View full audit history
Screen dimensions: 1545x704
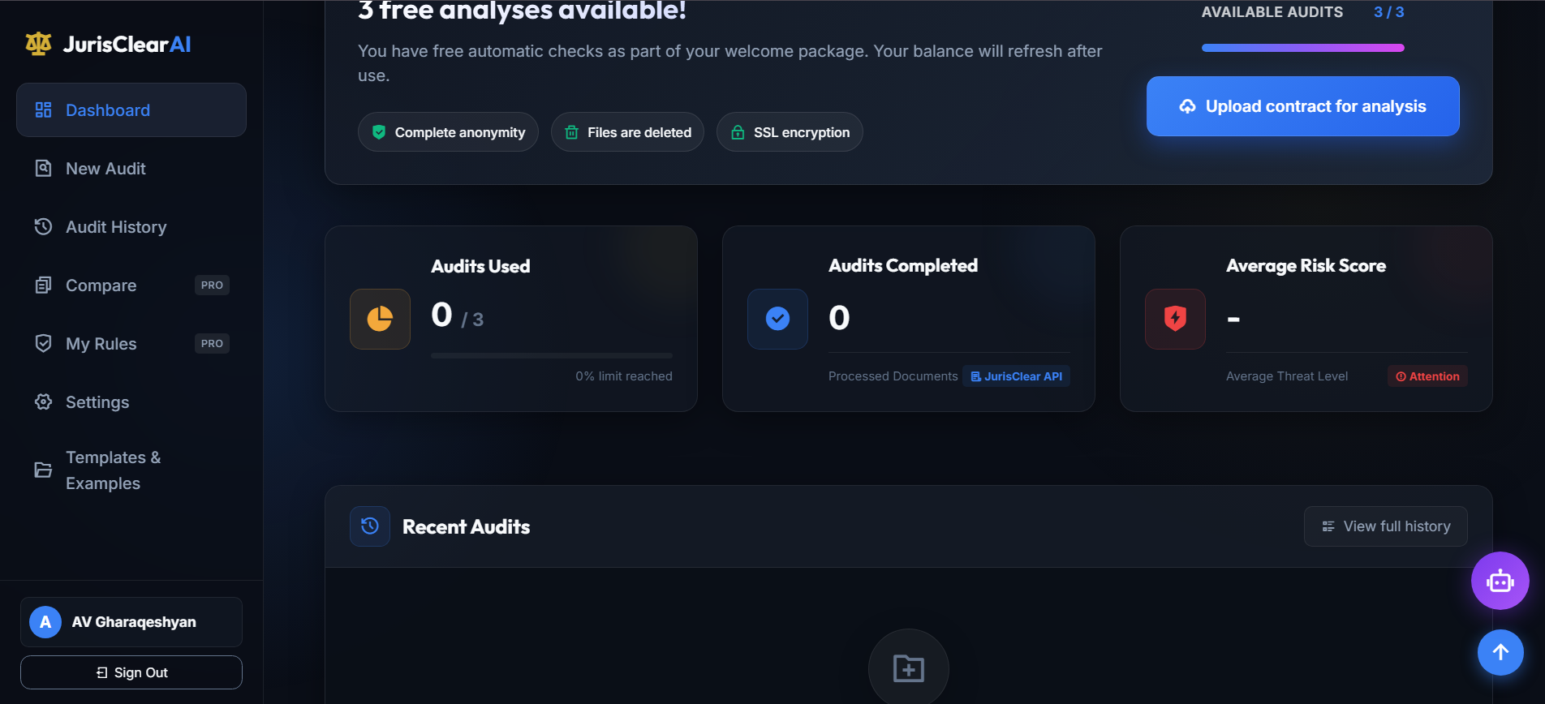pyautogui.click(x=1385, y=526)
